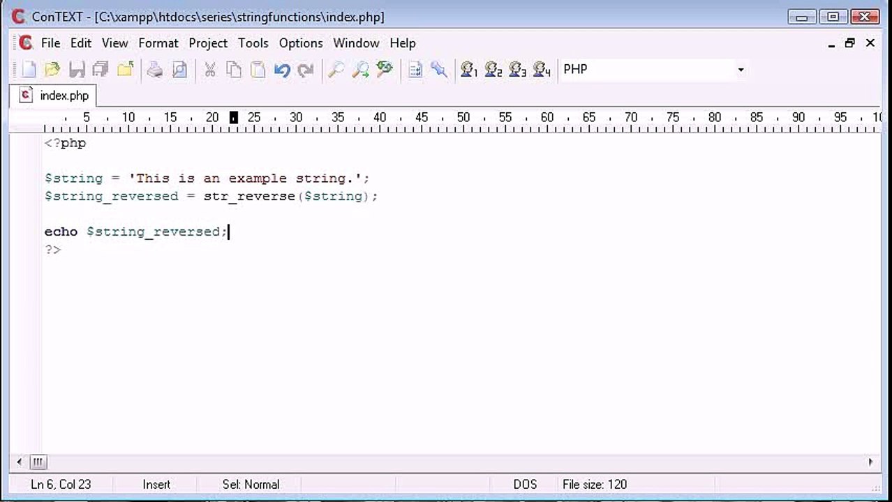Click the str_reverse function name
The width and height of the screenshot is (892, 502).
point(249,197)
